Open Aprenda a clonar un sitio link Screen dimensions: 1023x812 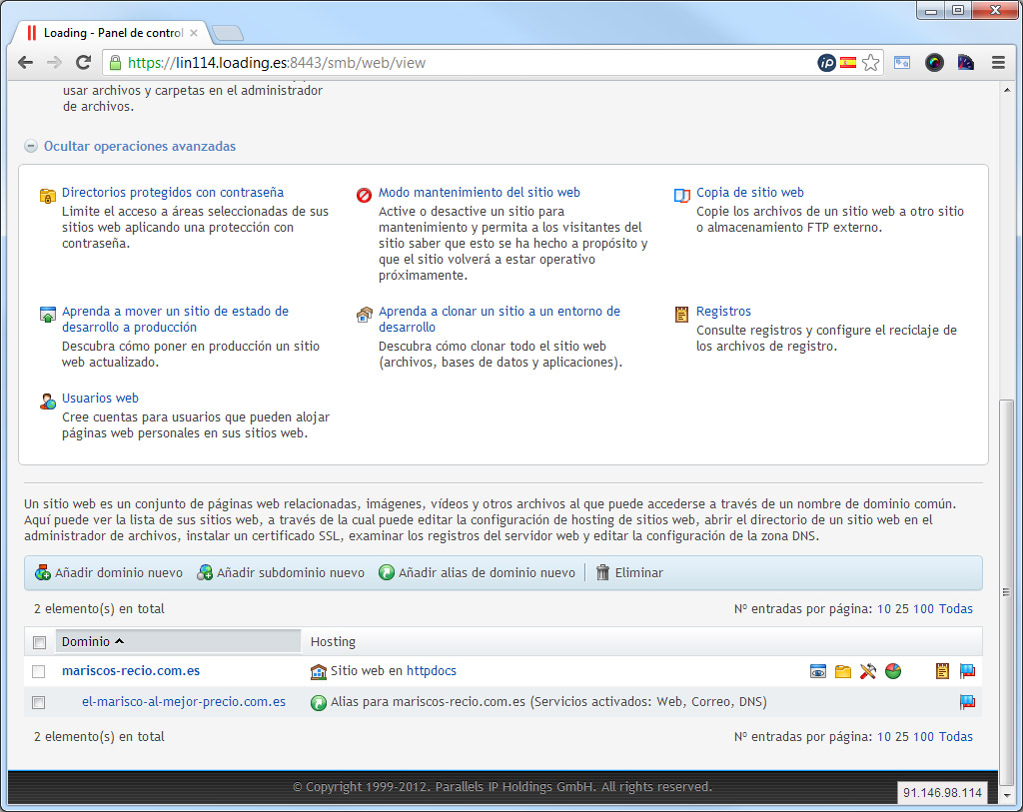pyautogui.click(x=500, y=319)
